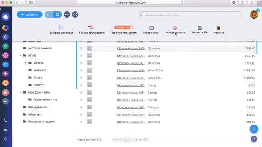Open image thumbnail in 4 литра row
The height and width of the screenshot is (147, 262).
pyautogui.click(x=89, y=100)
